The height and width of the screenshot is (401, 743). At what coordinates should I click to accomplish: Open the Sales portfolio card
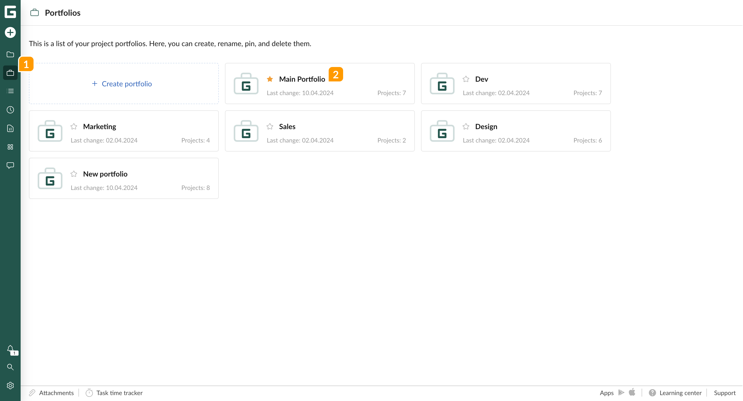click(320, 131)
